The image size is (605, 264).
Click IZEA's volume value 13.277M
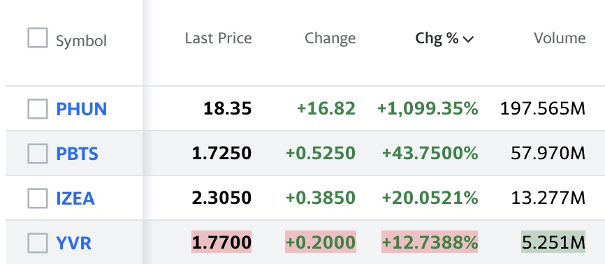pyautogui.click(x=548, y=198)
